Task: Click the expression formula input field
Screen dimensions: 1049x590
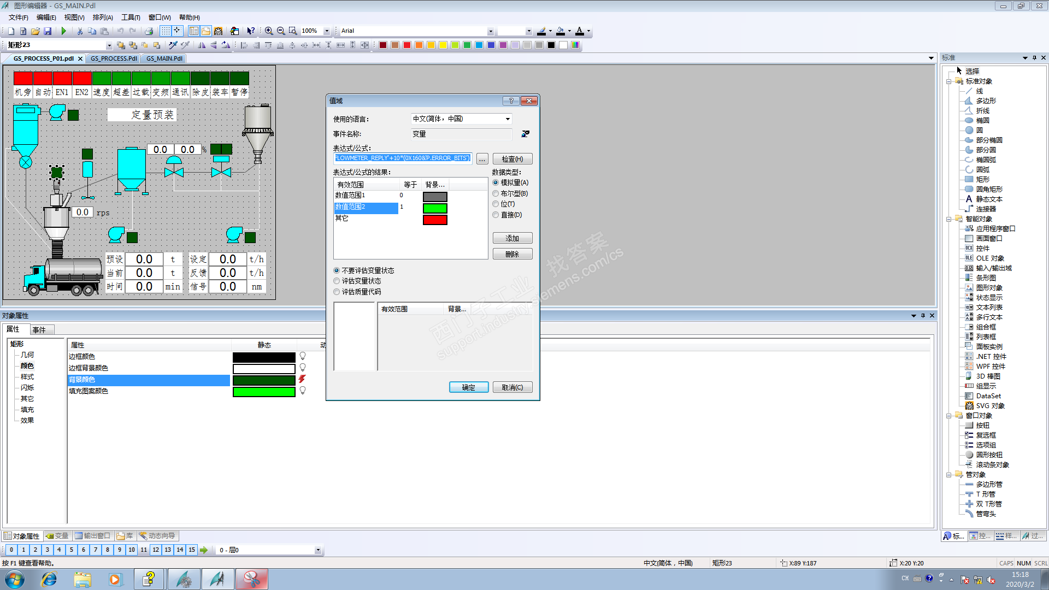Action: [x=403, y=158]
